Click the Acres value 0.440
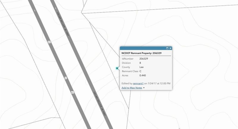 pyautogui.click(x=143, y=75)
